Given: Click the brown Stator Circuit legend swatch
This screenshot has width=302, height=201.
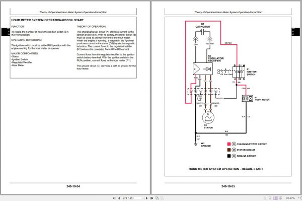Looking at the screenshot, I should click(x=229, y=150).
